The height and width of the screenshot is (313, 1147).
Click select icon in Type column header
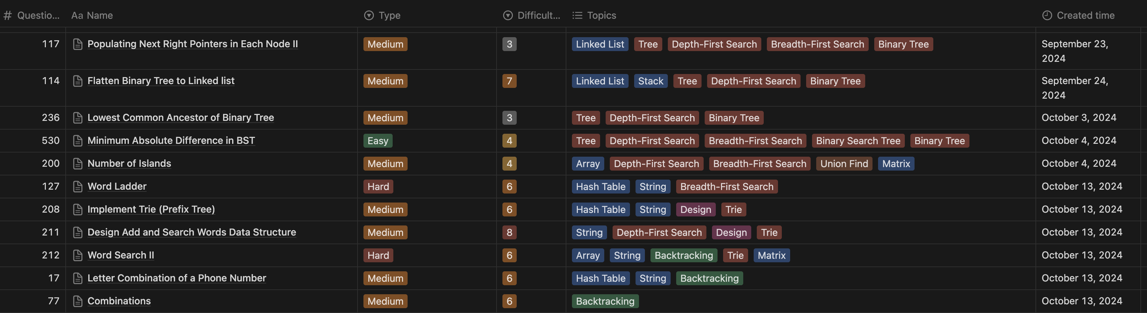(x=369, y=16)
